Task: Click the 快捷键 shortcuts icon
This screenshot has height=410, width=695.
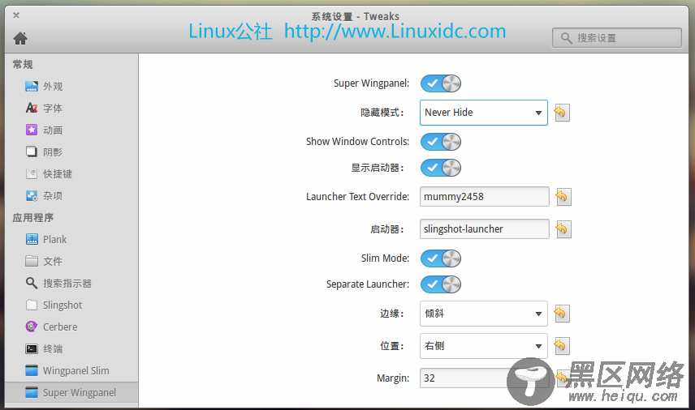Action: pyautogui.click(x=32, y=174)
